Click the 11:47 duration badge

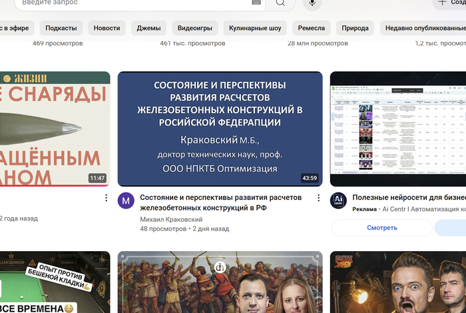click(x=97, y=178)
